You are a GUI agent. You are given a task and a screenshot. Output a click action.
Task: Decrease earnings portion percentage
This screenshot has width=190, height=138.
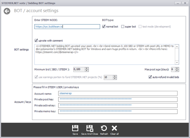(115, 78)
